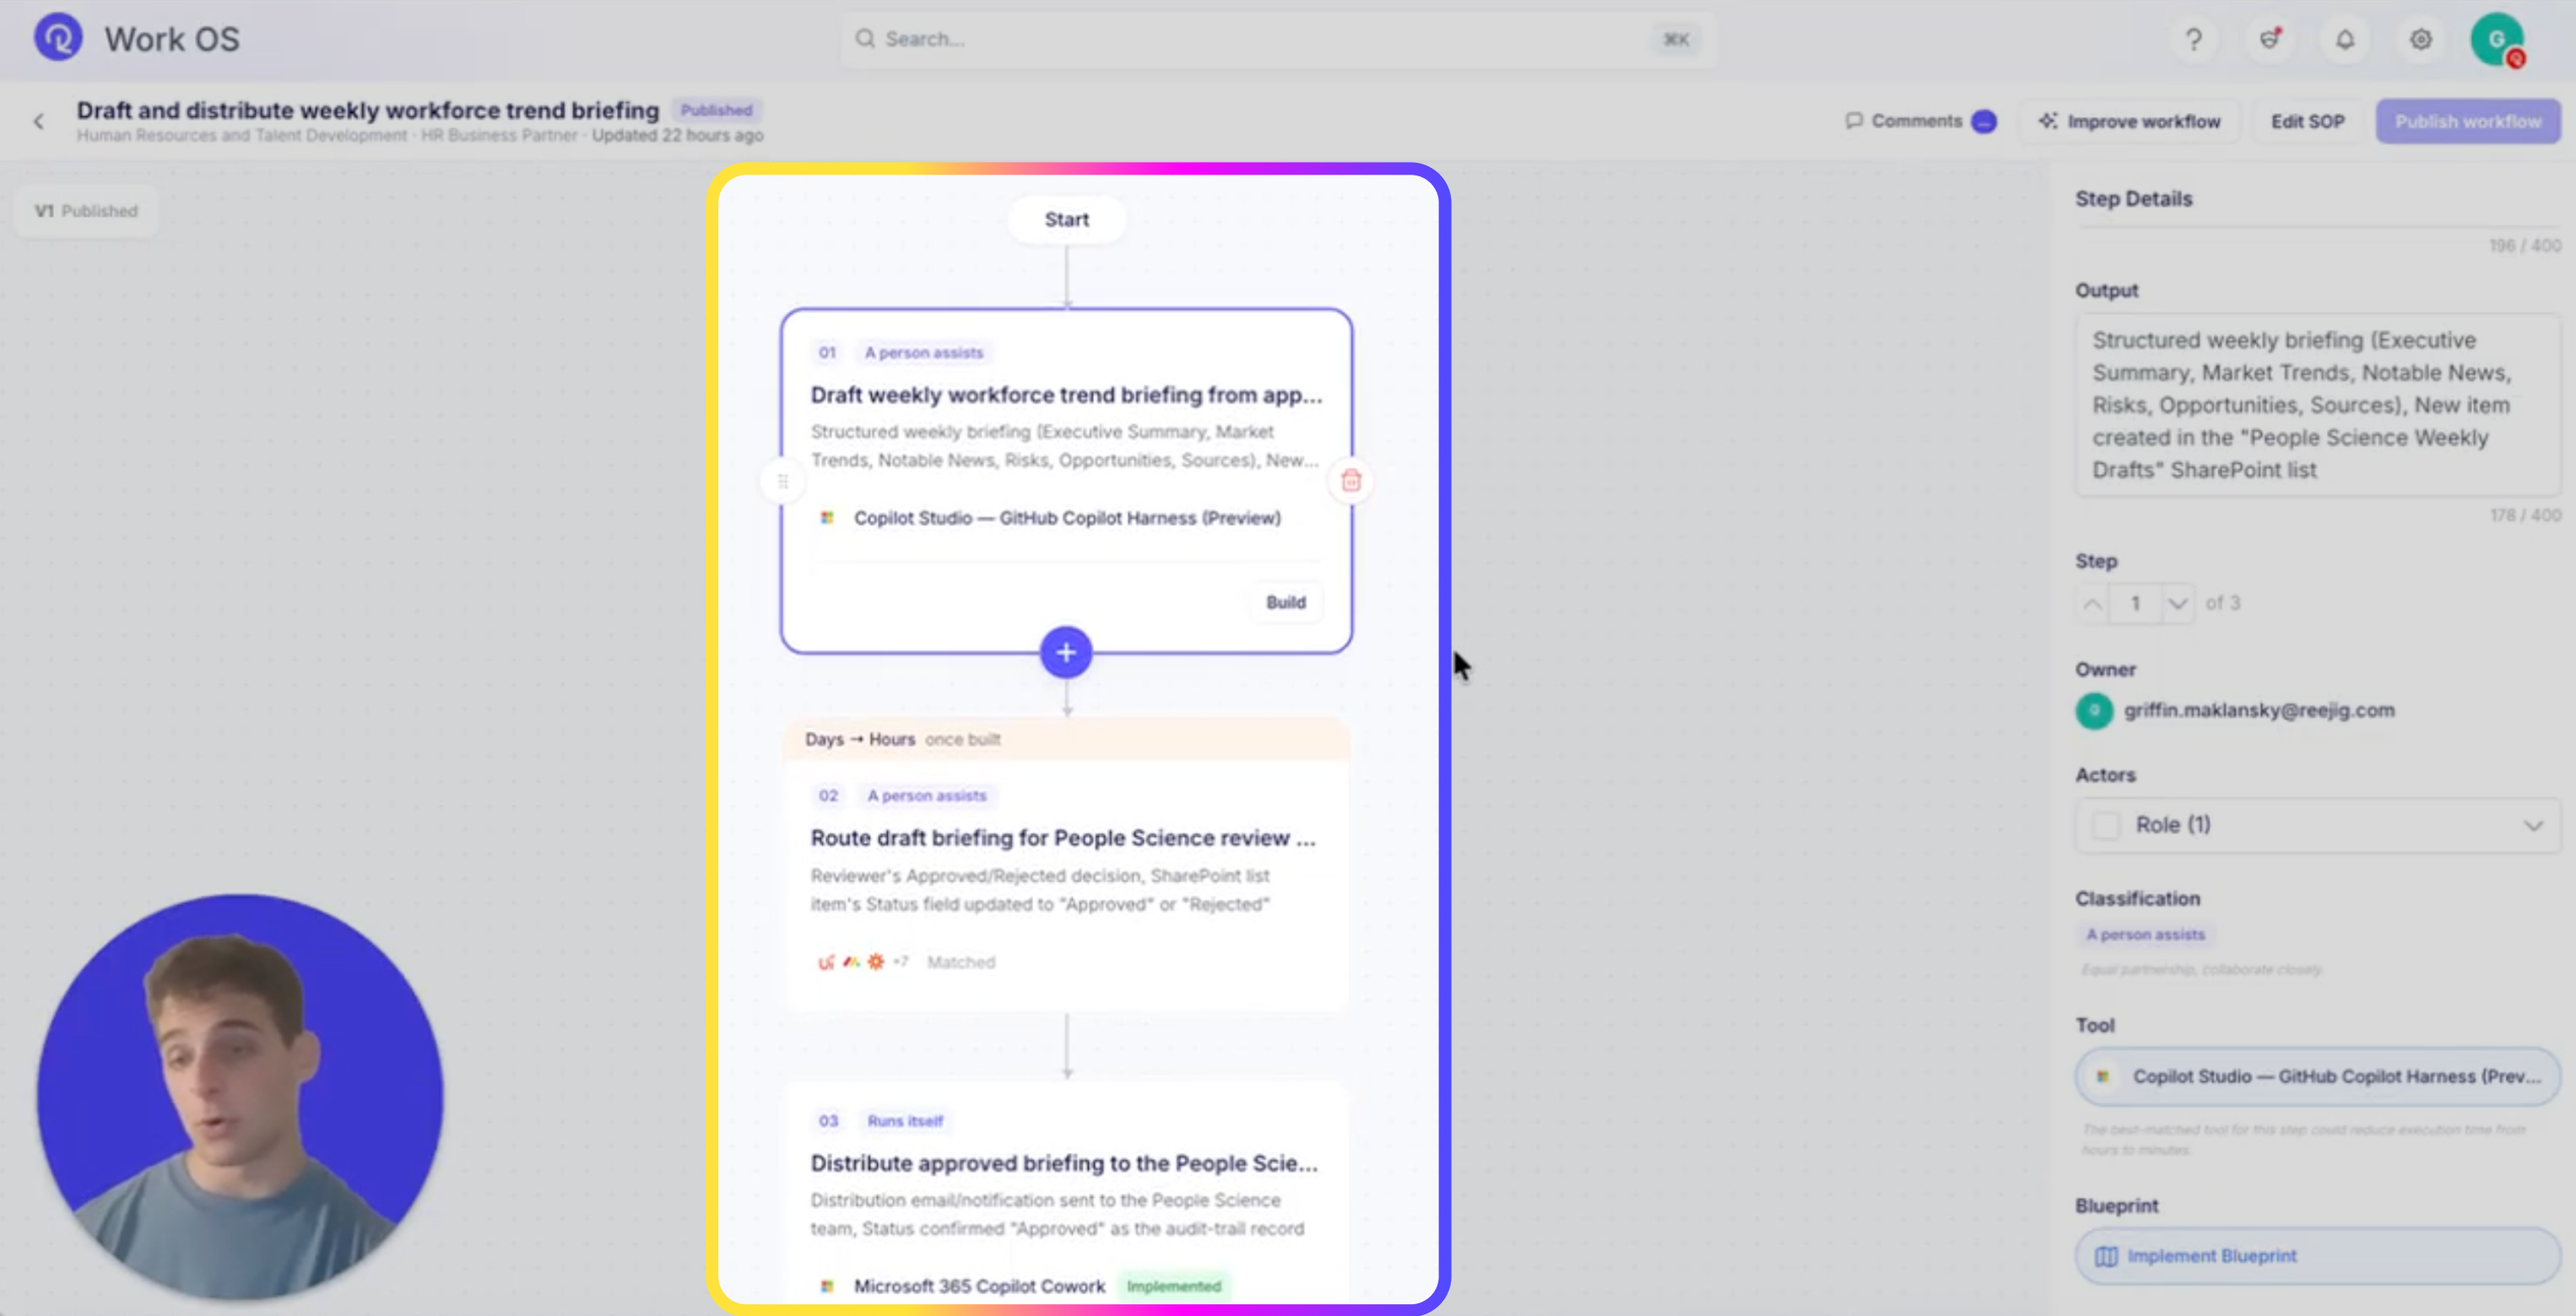This screenshot has height=1316, width=2576.
Task: Click the Build button on step 01
Action: (1286, 602)
